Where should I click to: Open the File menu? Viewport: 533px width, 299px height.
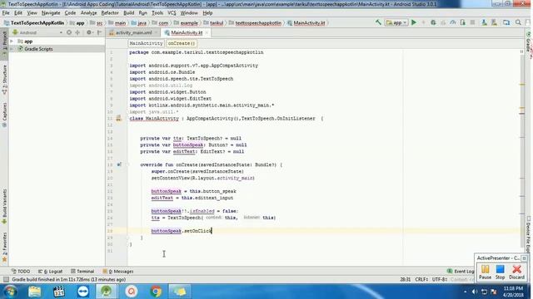(x=6, y=13)
